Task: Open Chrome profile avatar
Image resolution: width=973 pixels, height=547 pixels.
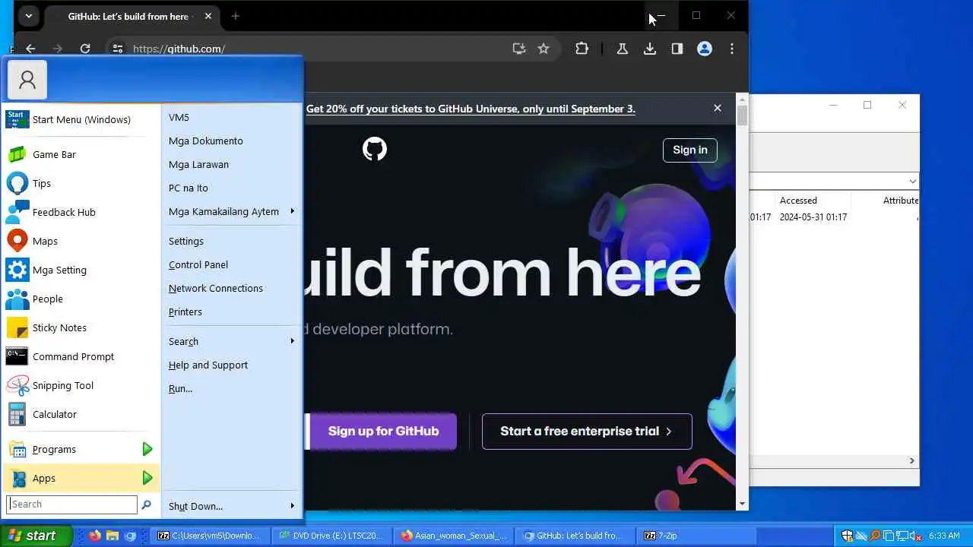Action: coord(705,49)
